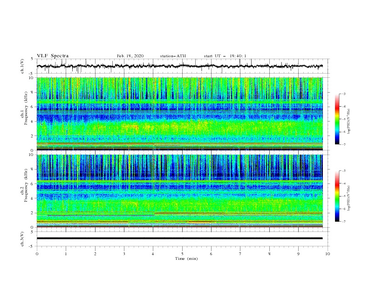The image size is (369, 285).
Task: Click the lower "log(PSD)(V²/Hz)" colorbar label
Action: click(x=349, y=198)
